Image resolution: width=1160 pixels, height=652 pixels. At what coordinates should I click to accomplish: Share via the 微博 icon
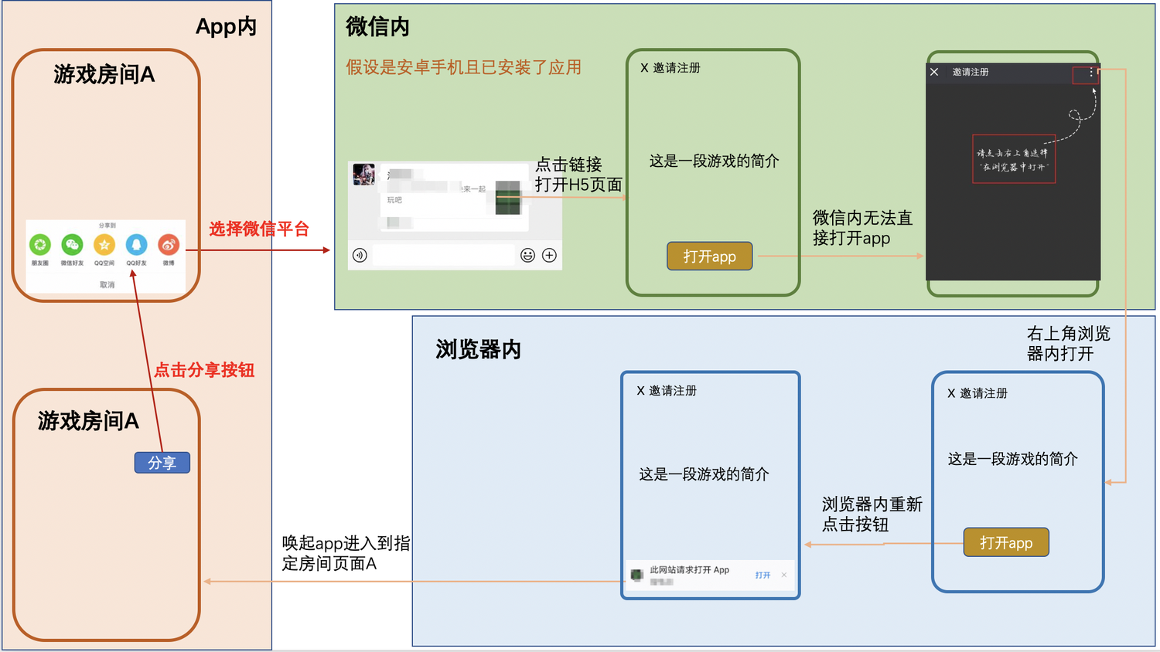click(x=169, y=245)
